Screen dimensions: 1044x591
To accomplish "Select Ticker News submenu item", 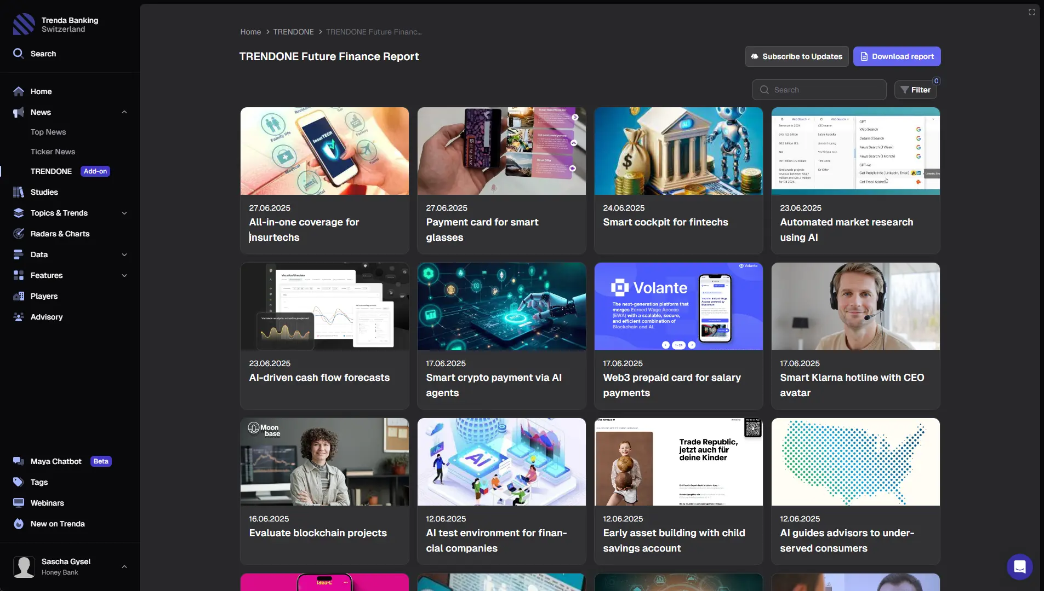I will (x=53, y=152).
